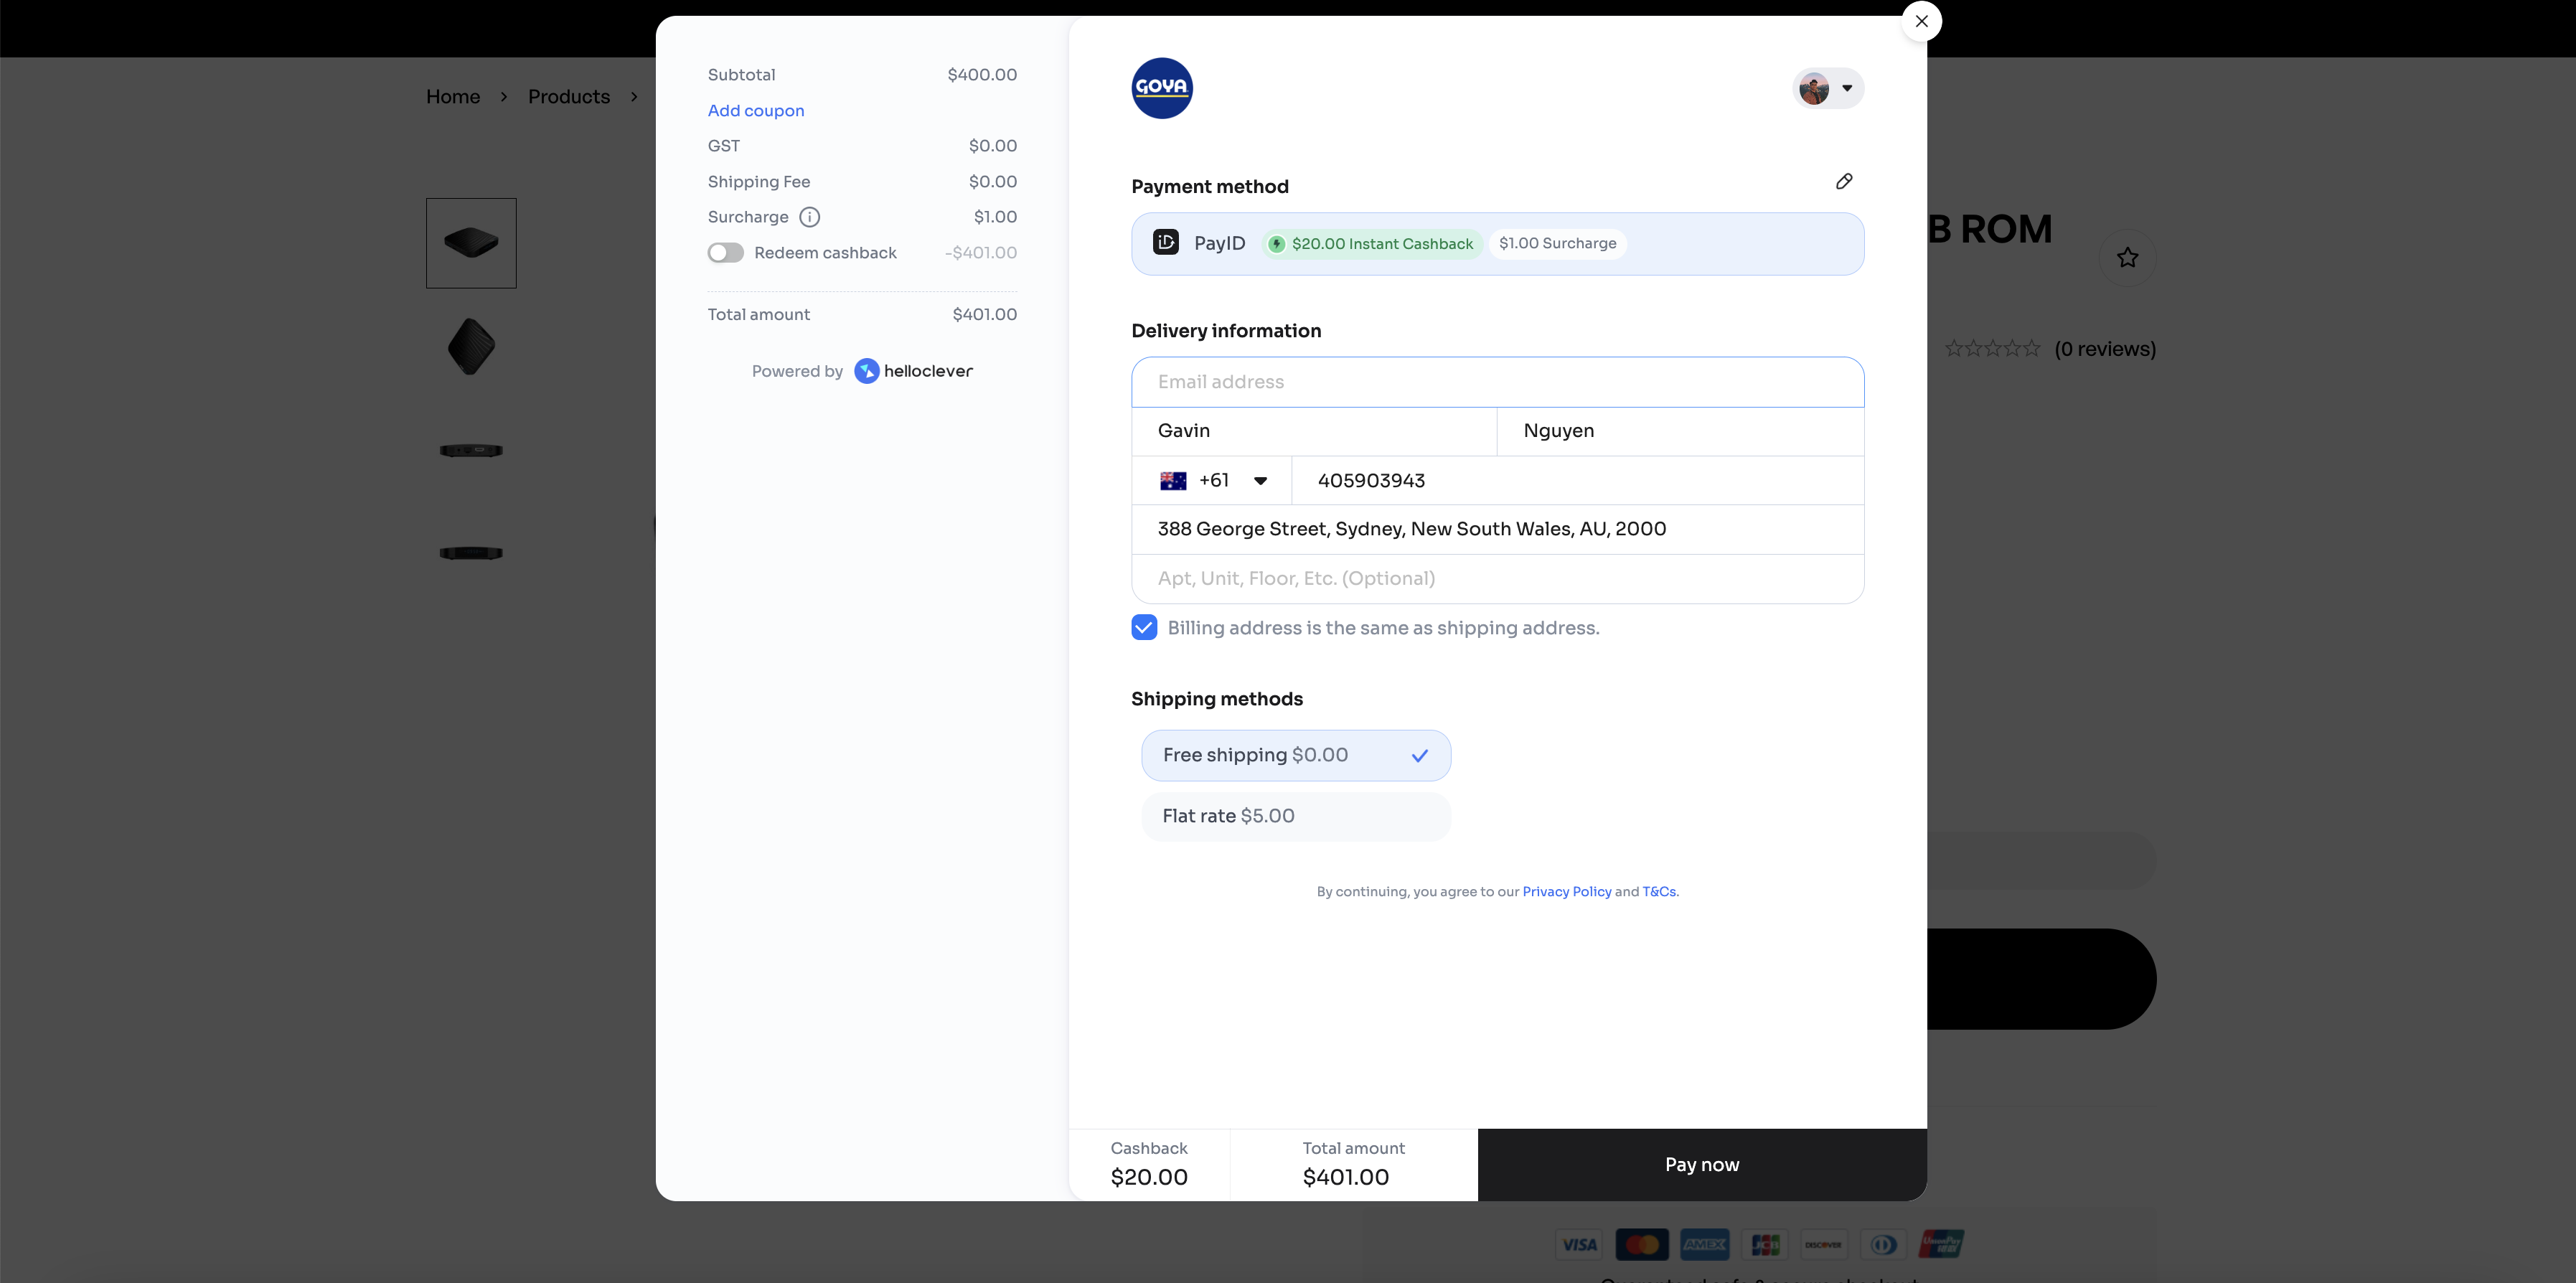
Task: Close the checkout modal with X
Action: 1921,21
